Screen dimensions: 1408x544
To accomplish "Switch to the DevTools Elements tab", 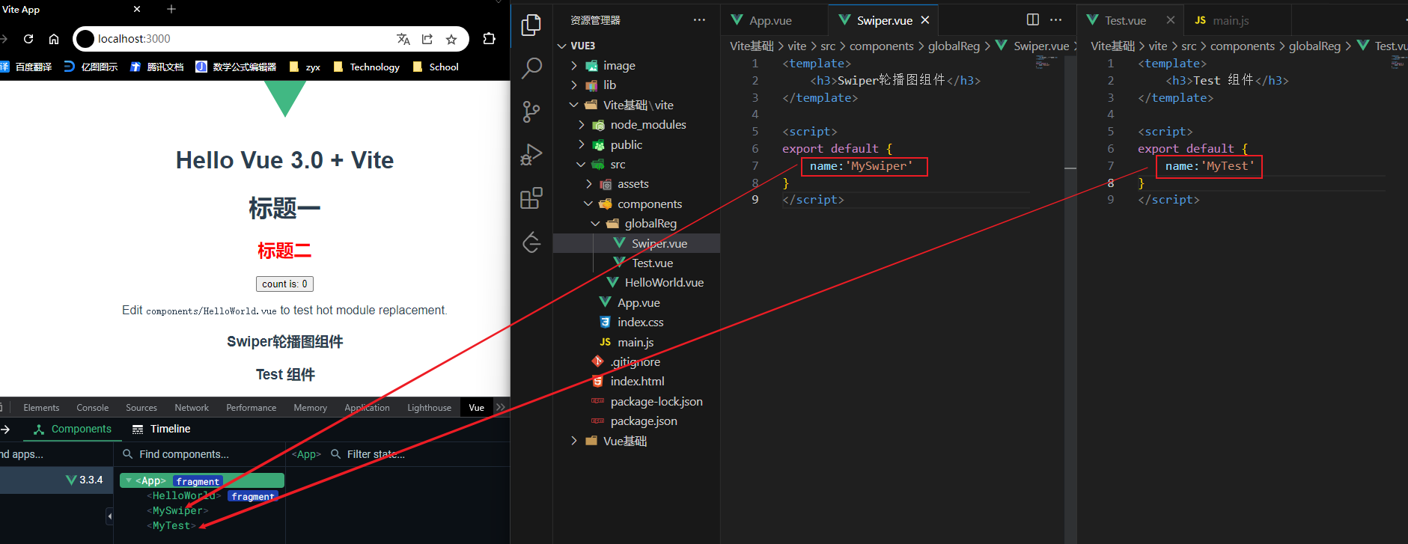I will pyautogui.click(x=41, y=408).
